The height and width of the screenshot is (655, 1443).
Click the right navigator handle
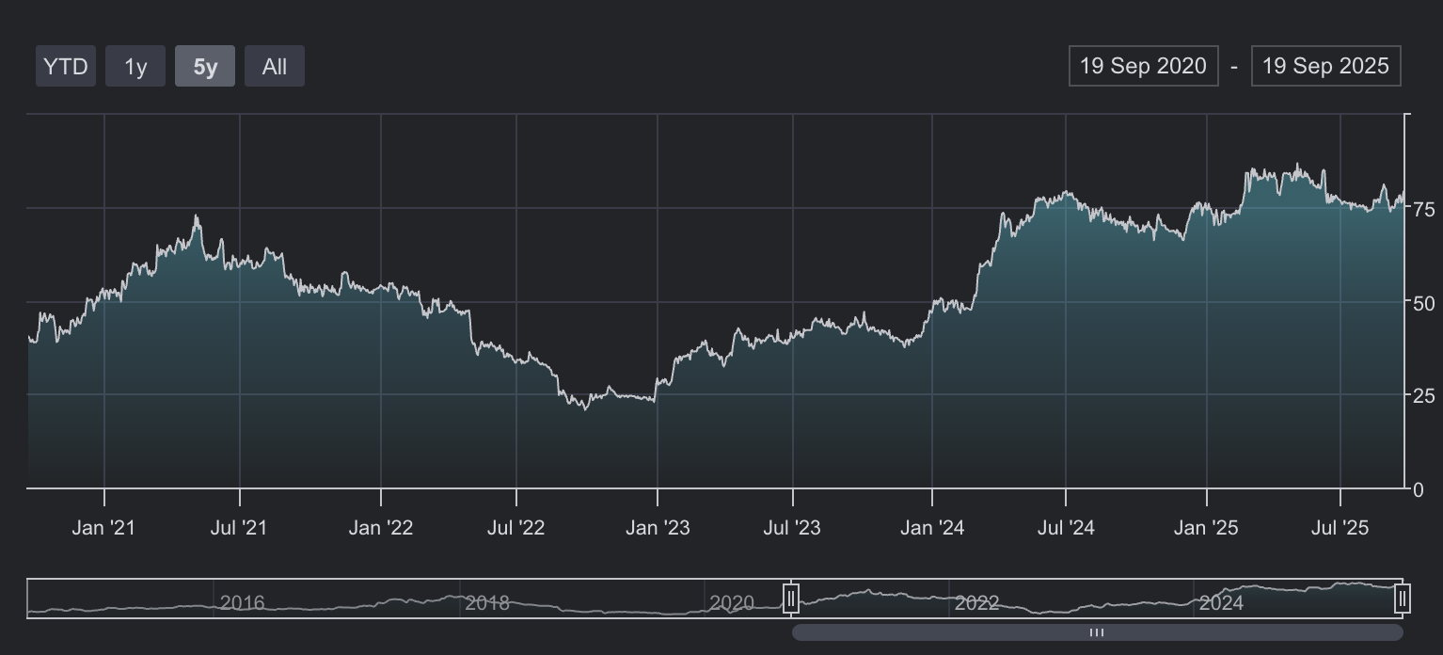click(x=1402, y=599)
